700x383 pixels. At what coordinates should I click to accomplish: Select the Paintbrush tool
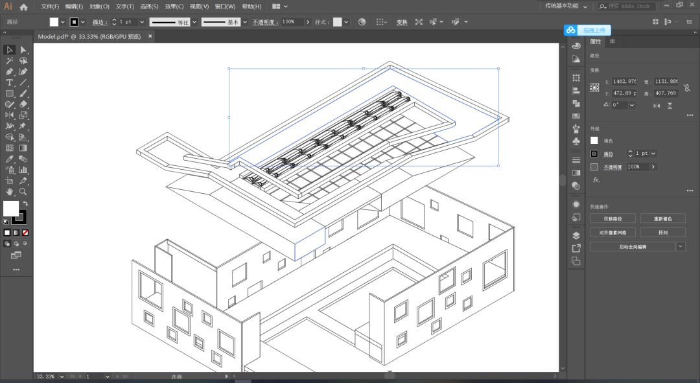pos(23,93)
